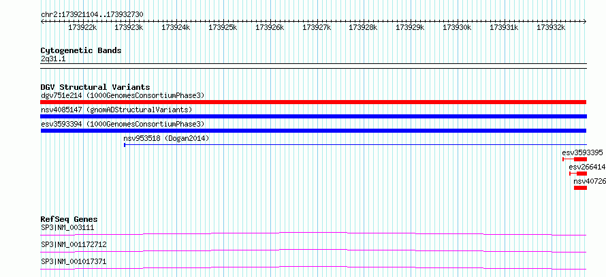Viewport: 606px width, 277px height.
Task: Click the 173930k ruler tick label
Action: 457,27
